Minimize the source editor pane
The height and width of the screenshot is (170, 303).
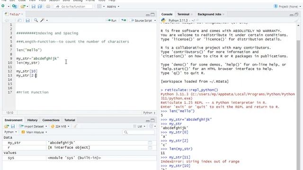[x=148, y=15]
